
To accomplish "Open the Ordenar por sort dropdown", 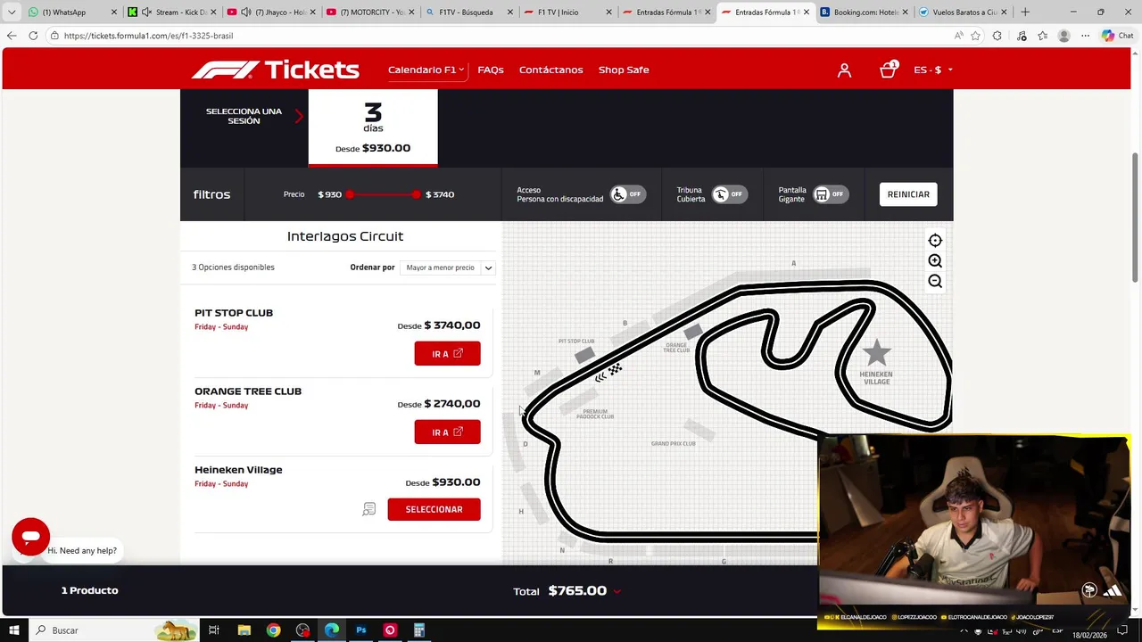I will 448,267.
